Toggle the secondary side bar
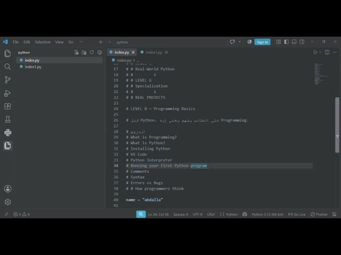 (x=302, y=42)
